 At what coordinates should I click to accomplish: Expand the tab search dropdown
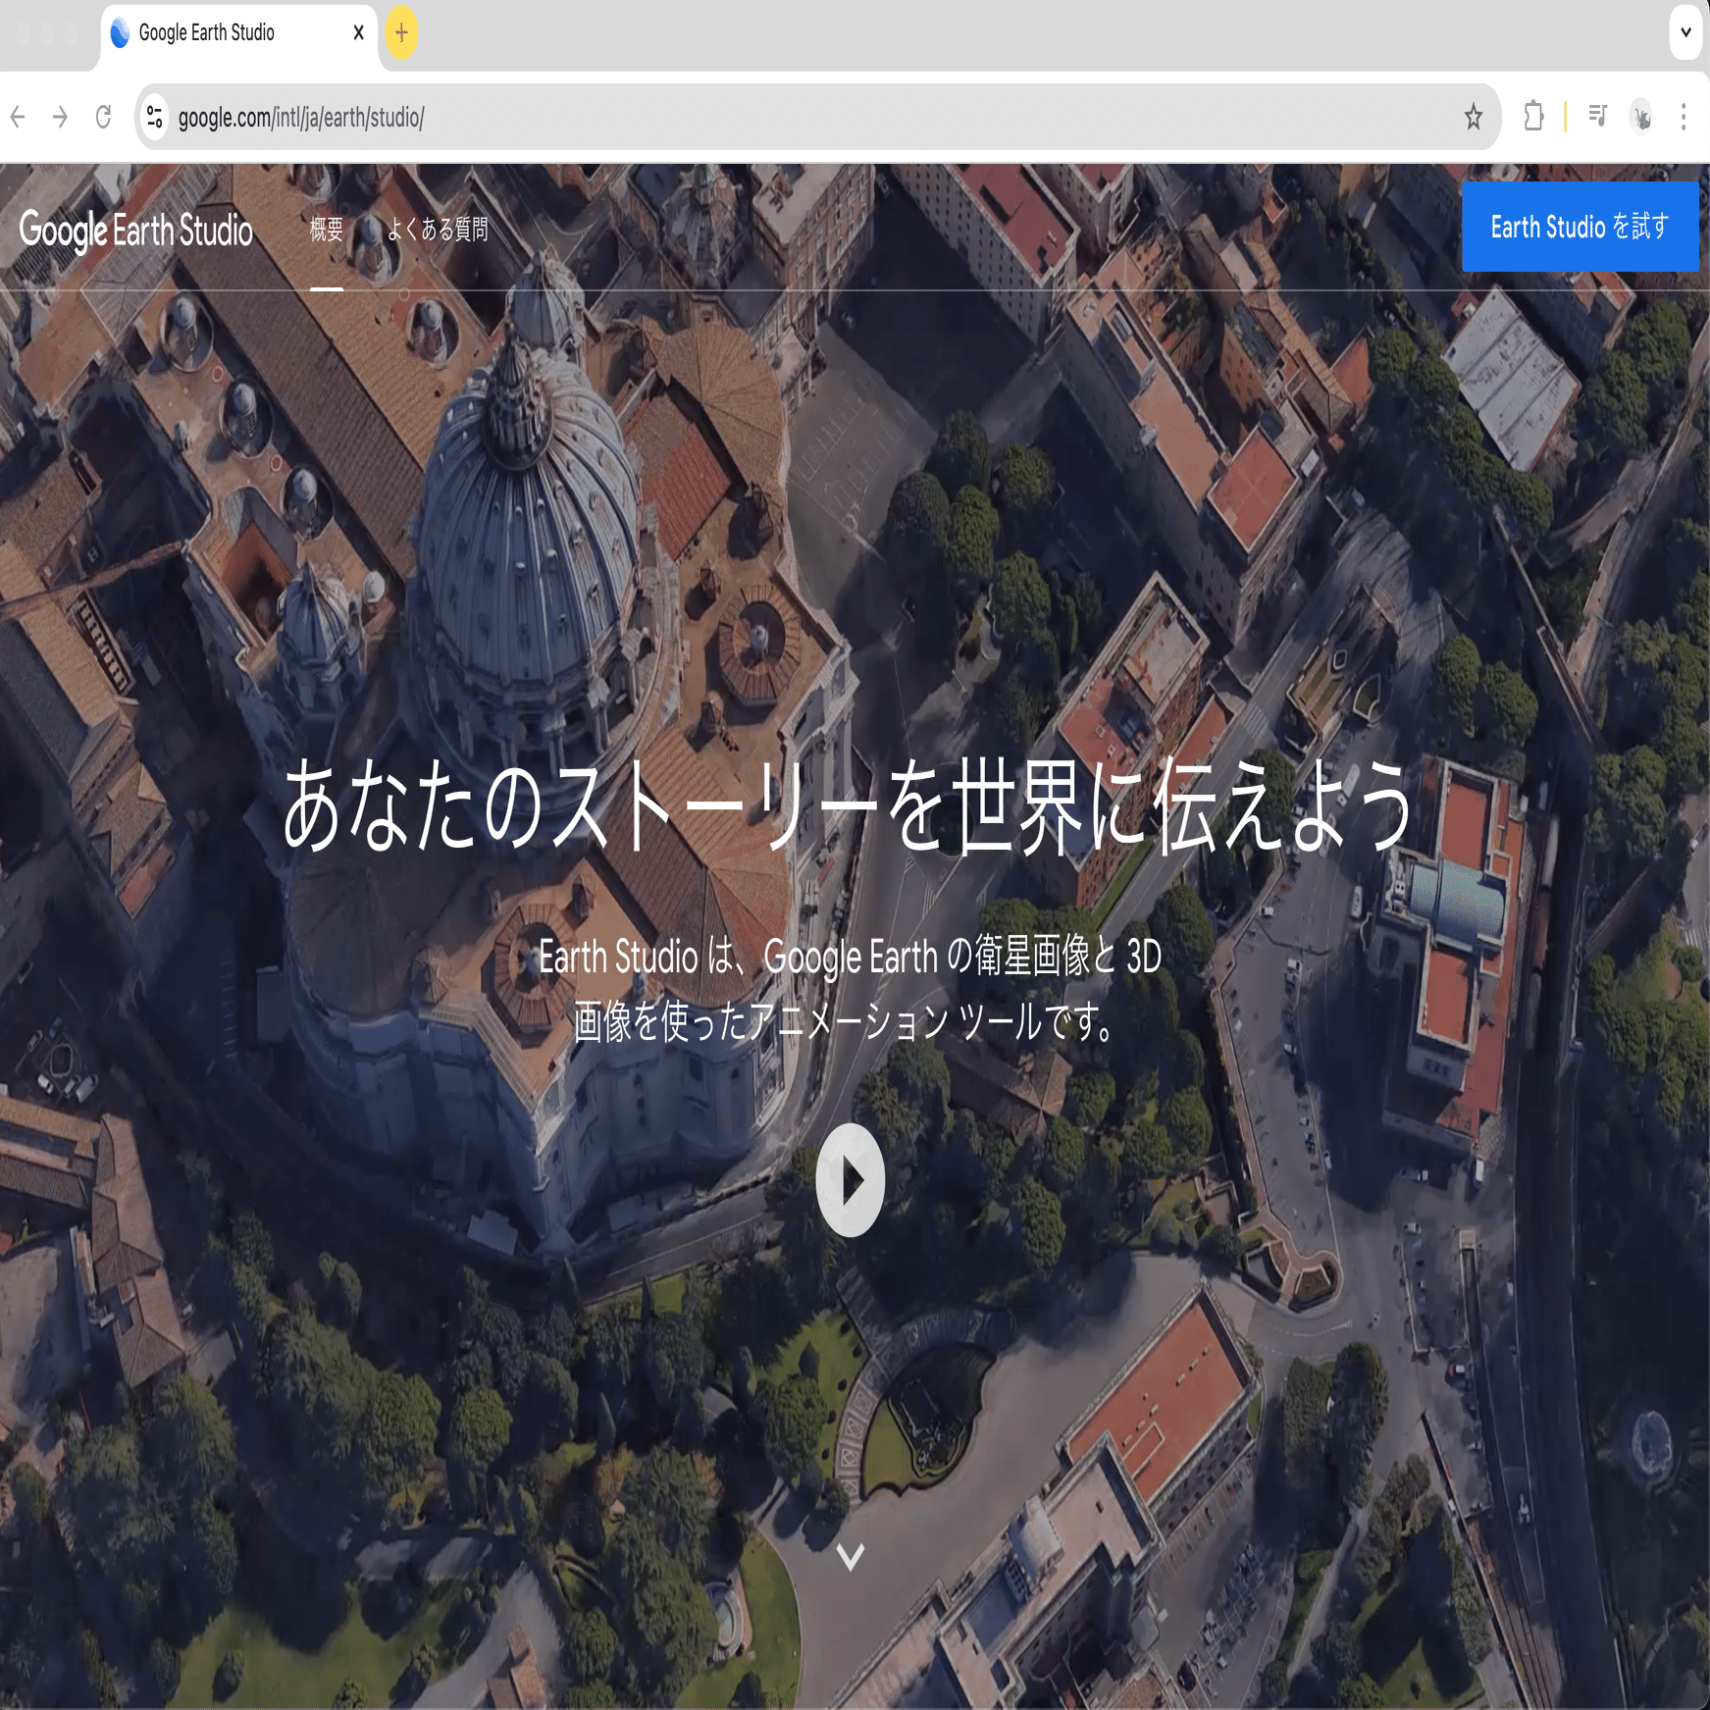coord(1685,32)
